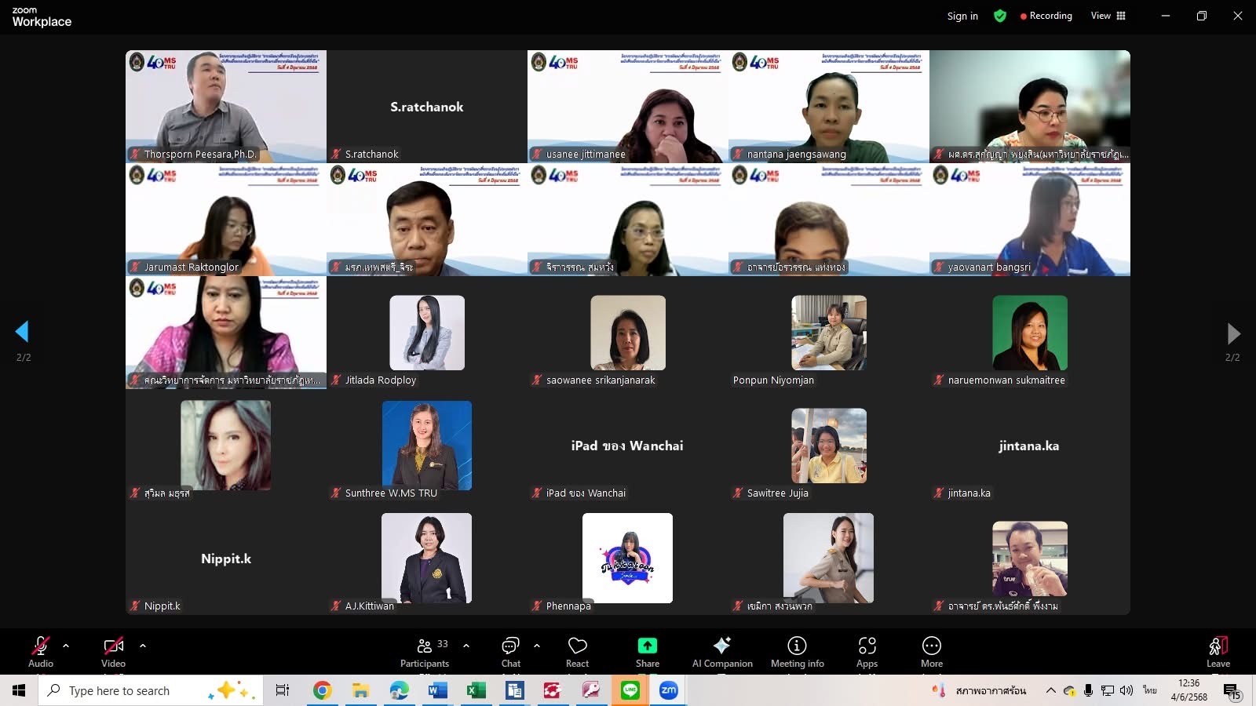Expand audio options arrow next to Audio
Viewport: 1256px width, 706px height.
pyautogui.click(x=66, y=646)
